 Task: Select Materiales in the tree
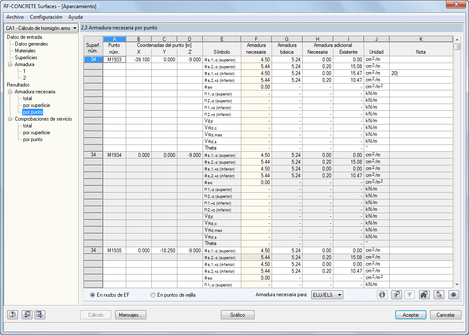tap(25, 51)
